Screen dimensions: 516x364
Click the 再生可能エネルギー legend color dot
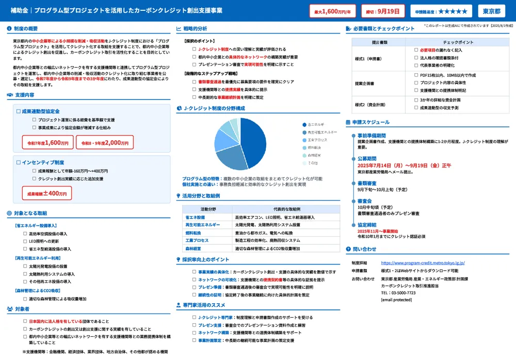304,132
